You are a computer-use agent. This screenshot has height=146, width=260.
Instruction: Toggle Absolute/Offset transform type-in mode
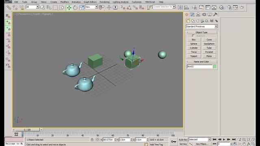(x=97, y=140)
